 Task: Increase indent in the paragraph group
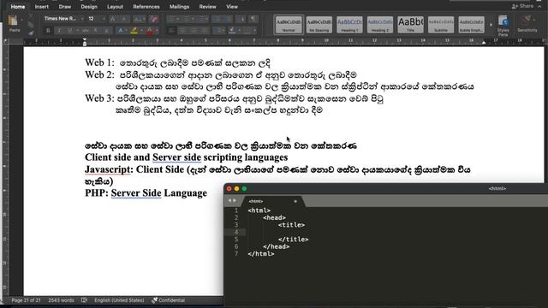click(228, 19)
